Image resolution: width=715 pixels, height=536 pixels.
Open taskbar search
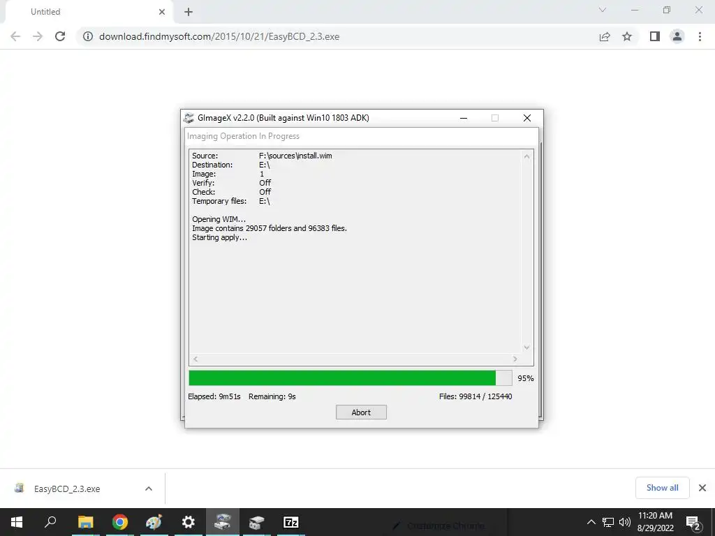point(50,522)
